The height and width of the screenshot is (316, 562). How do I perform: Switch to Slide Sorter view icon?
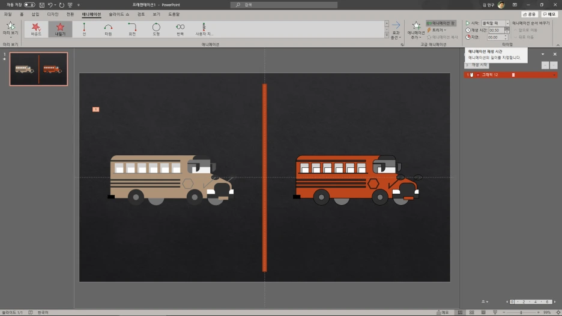[472, 312]
